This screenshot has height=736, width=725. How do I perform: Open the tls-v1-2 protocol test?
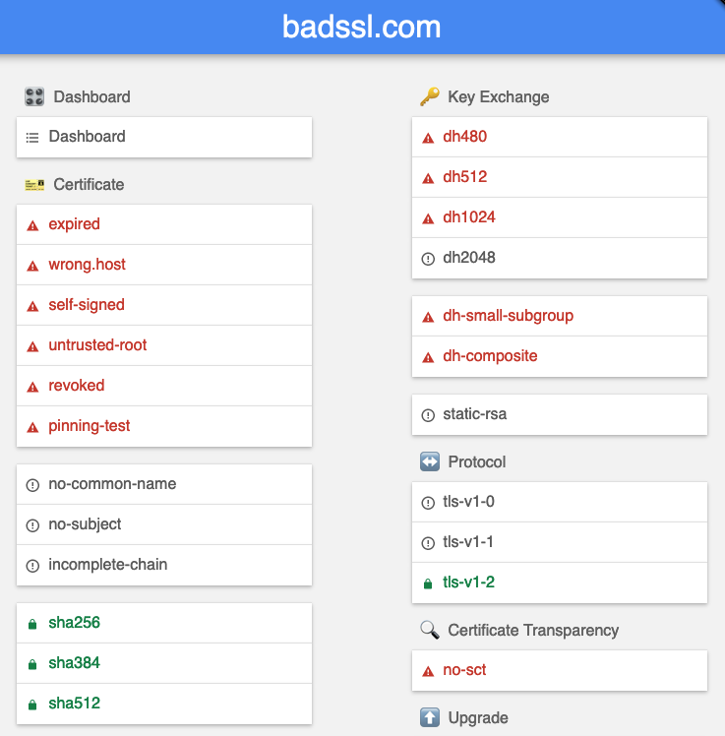pyautogui.click(x=560, y=583)
